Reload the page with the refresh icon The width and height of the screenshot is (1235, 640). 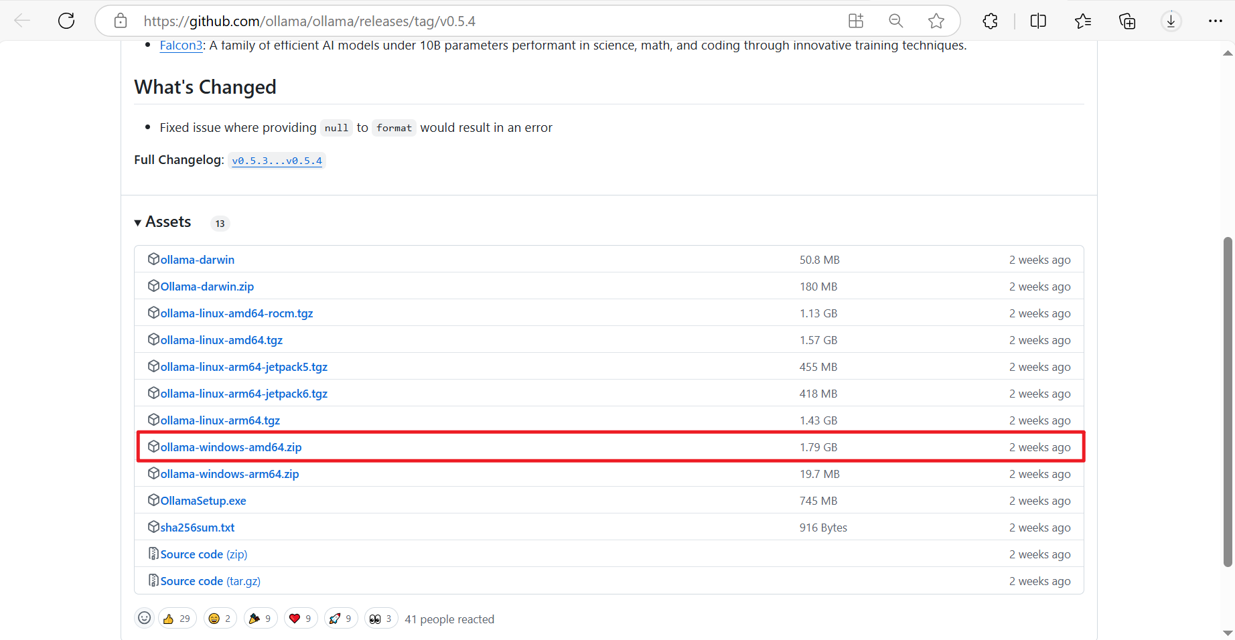coord(66,21)
